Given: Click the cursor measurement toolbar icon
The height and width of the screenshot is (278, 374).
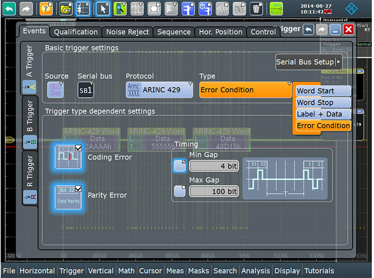Looking at the screenshot, I should click(188, 9).
